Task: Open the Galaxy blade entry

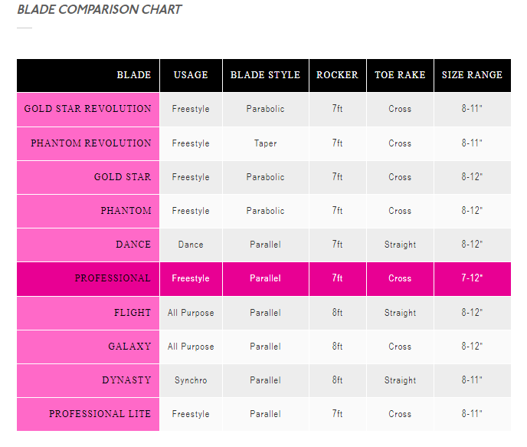Action: [x=129, y=347]
